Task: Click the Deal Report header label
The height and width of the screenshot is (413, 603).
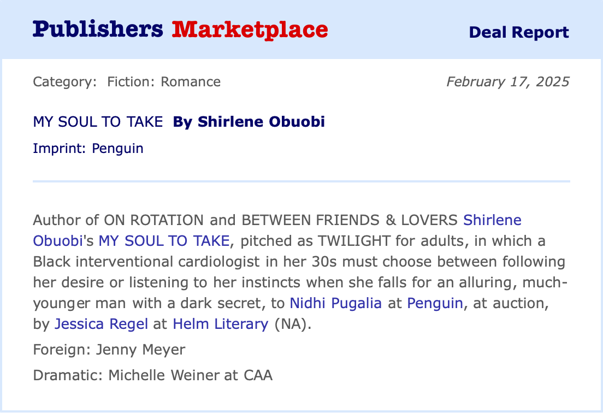Action: [x=518, y=32]
